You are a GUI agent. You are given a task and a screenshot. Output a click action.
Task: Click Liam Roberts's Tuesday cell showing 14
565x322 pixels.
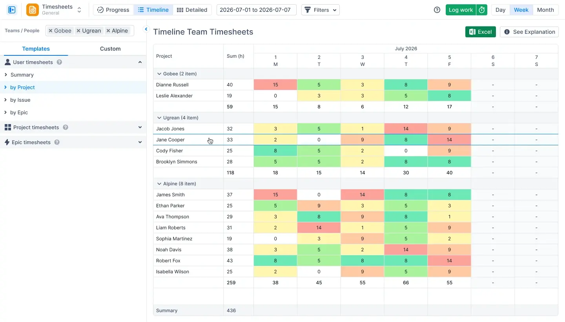(x=319, y=227)
